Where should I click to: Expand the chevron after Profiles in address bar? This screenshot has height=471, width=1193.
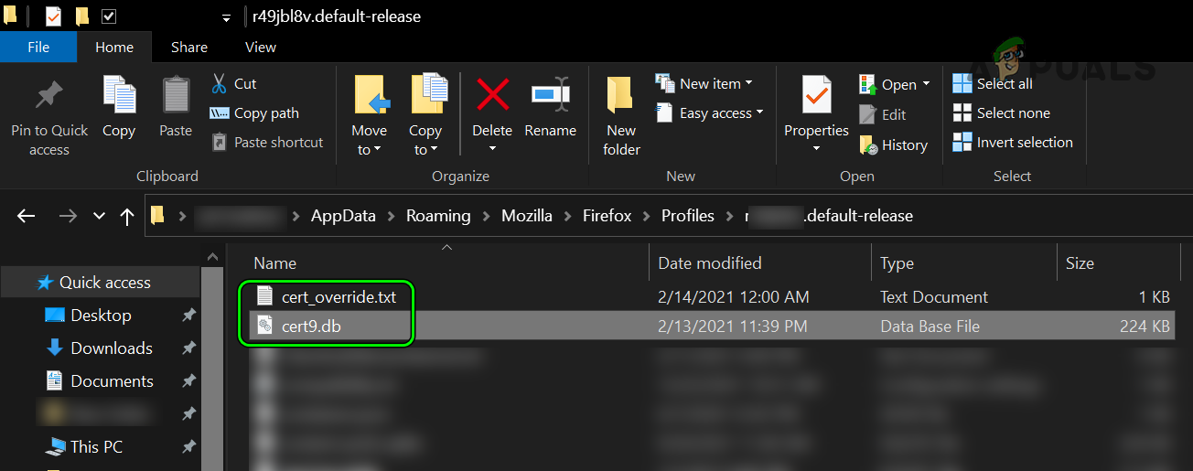(x=729, y=217)
